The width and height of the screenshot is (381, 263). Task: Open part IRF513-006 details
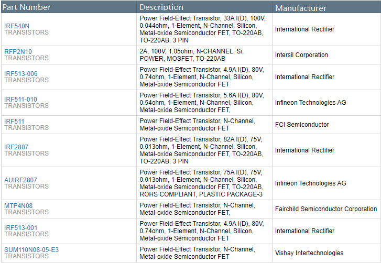[x=21, y=73]
